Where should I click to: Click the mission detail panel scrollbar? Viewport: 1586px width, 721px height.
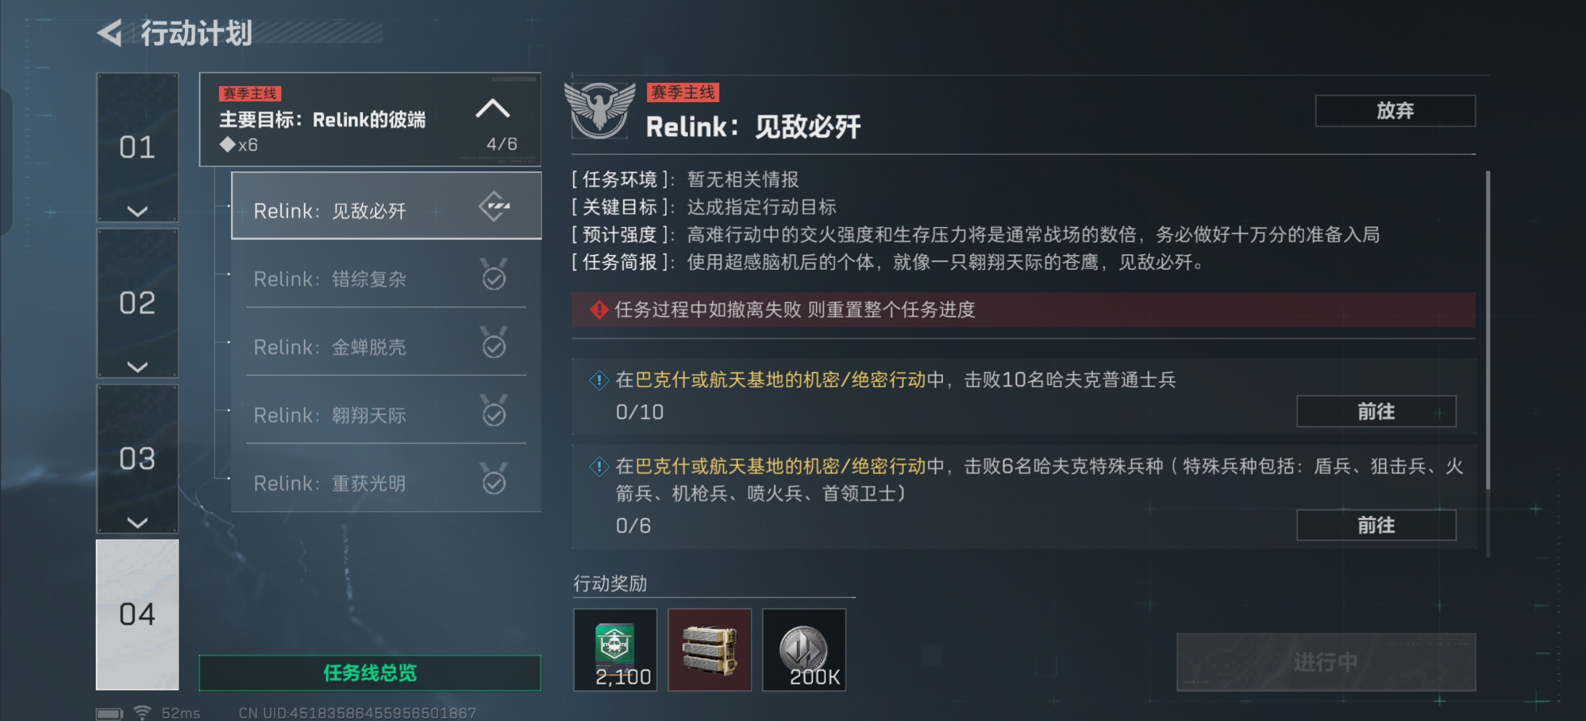(1487, 331)
